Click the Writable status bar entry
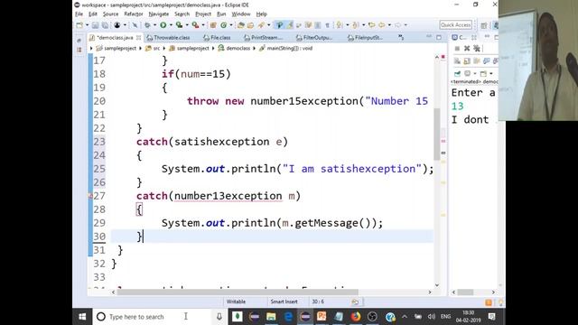 pos(236,302)
